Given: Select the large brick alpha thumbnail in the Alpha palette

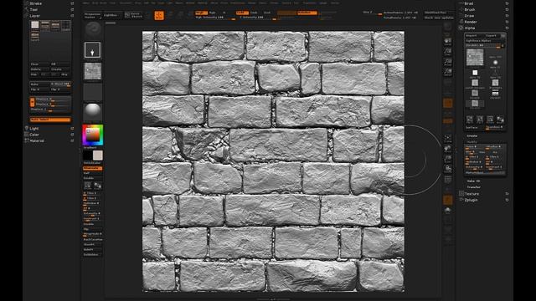Looking at the screenshot, I should pos(475,57).
